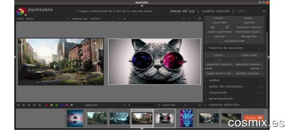Open the otro views tab

(242, 11)
